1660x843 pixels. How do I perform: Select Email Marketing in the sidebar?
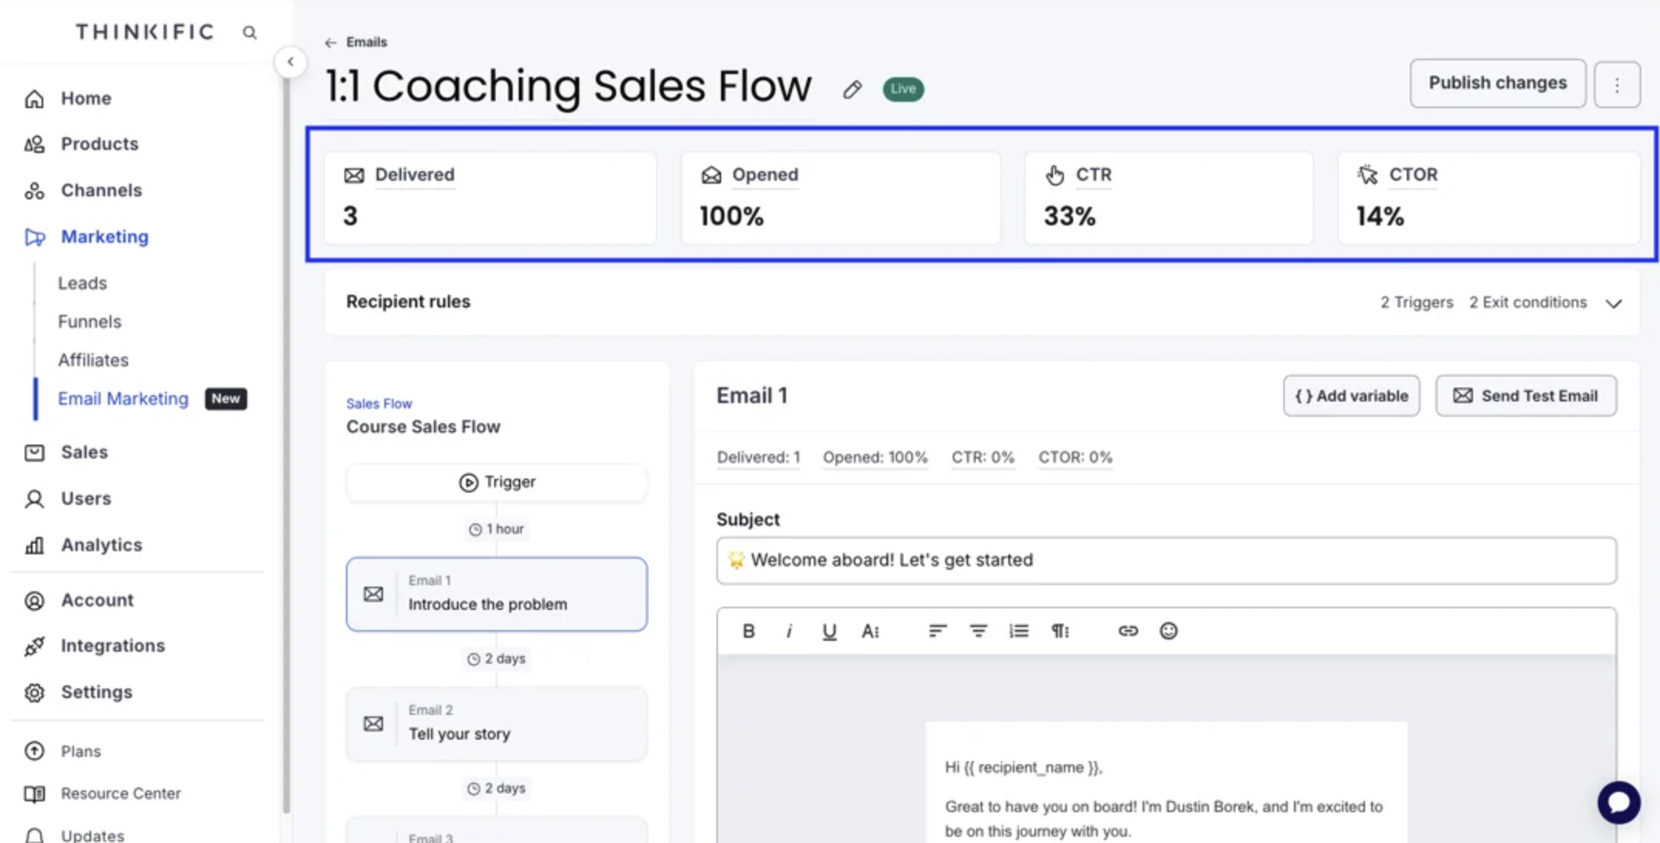pyautogui.click(x=123, y=399)
